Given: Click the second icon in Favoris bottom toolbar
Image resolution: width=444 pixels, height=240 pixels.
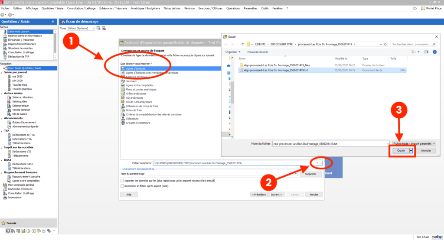Looking at the screenshot, I should tap(13, 231).
